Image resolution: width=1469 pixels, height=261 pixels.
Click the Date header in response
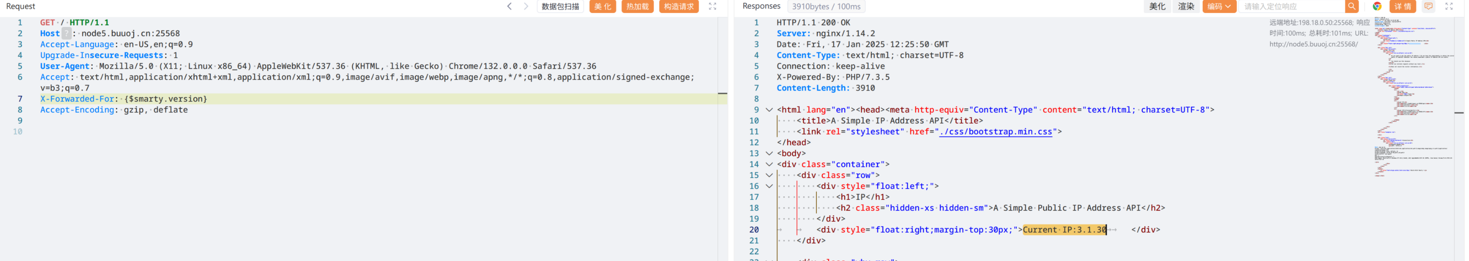[x=863, y=44]
